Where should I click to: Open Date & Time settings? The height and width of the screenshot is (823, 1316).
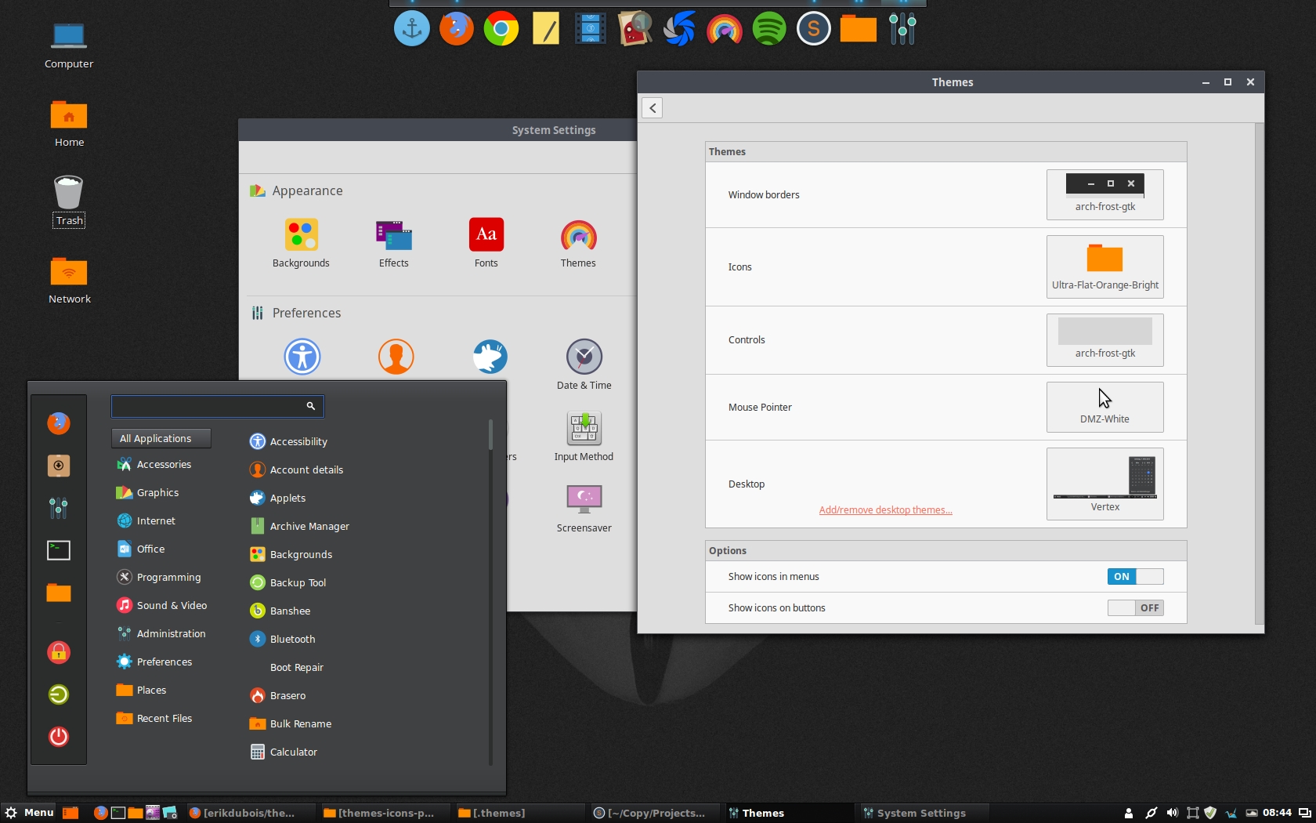click(584, 364)
